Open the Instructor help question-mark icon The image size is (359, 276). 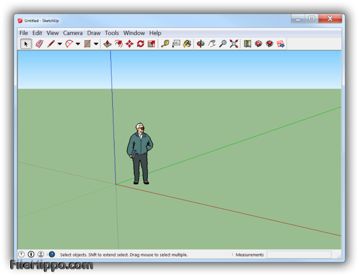pos(52,254)
